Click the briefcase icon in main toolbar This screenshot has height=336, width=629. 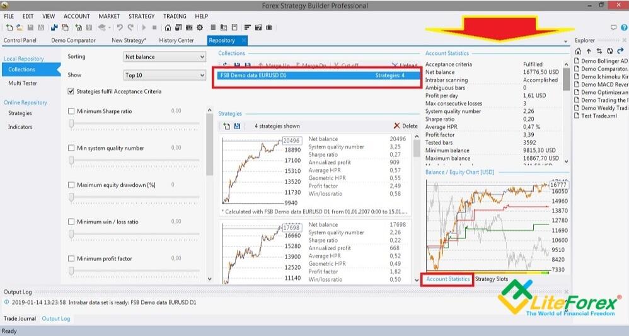(x=269, y=27)
